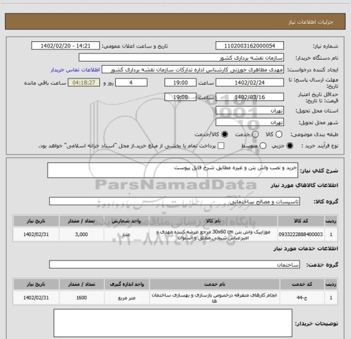351x339 pixels.
Task: Click goods name موزاییک واش بتن 30x60 cell
Action: [213, 234]
